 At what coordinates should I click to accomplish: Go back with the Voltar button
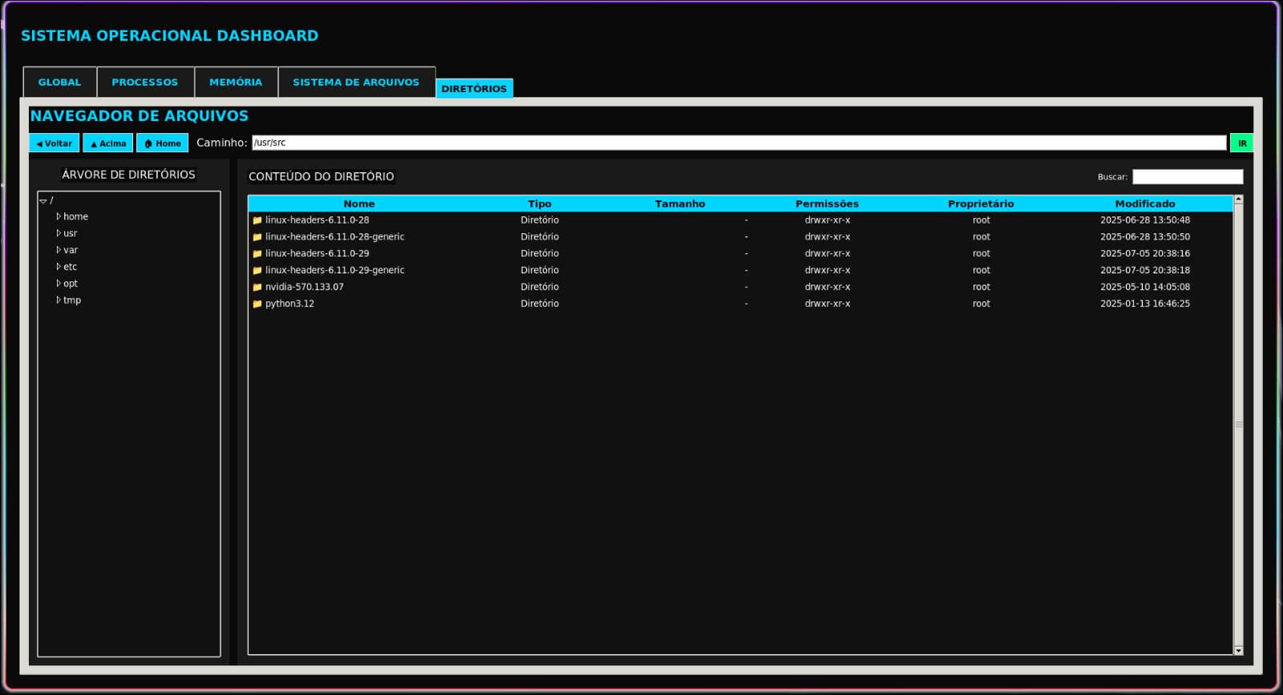point(55,143)
